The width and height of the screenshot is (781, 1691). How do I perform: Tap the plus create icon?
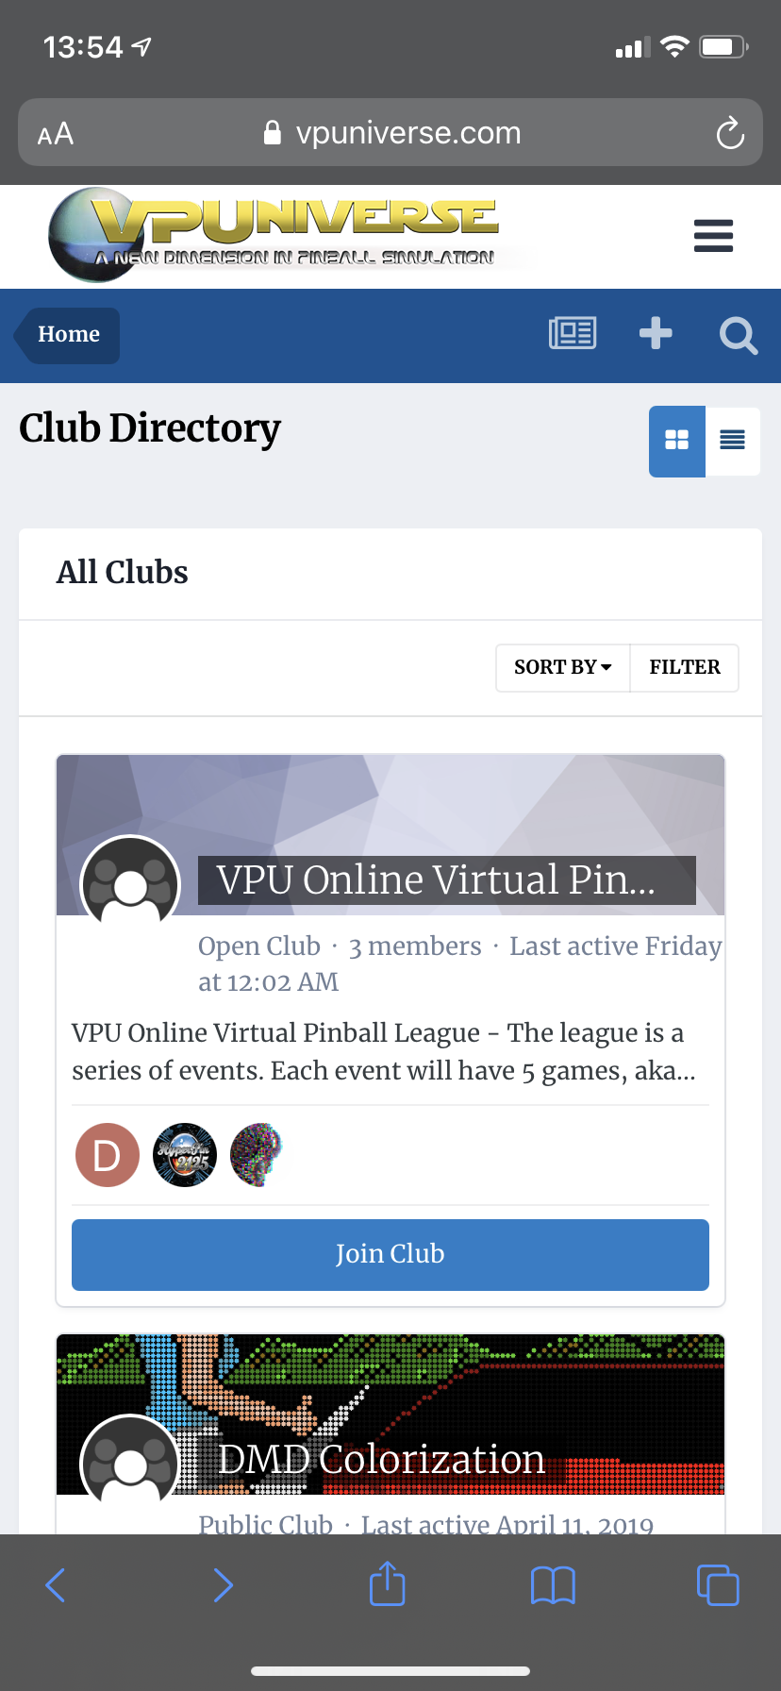tap(656, 333)
